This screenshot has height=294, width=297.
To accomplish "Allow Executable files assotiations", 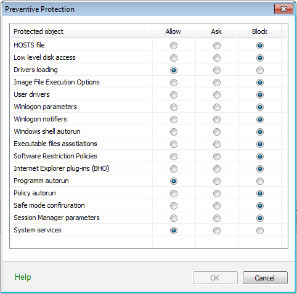I will coord(174,144).
